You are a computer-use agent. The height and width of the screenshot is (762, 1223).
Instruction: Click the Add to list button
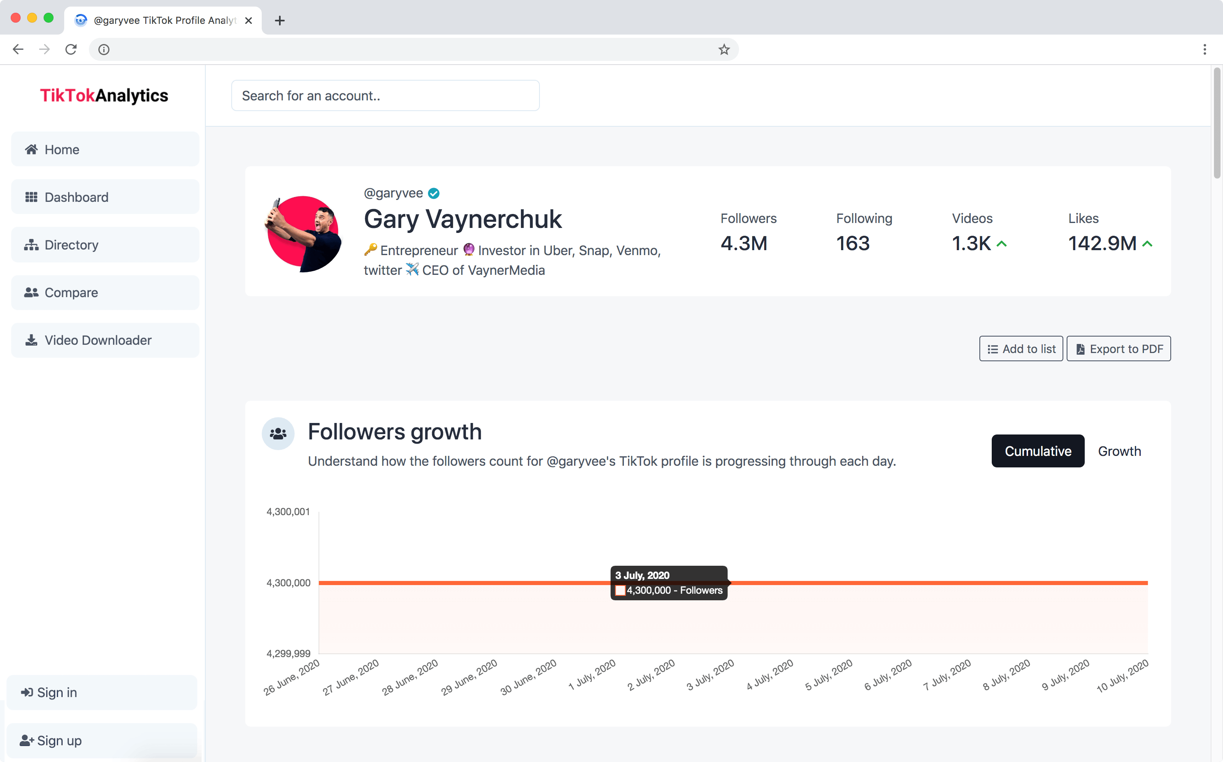(1021, 349)
